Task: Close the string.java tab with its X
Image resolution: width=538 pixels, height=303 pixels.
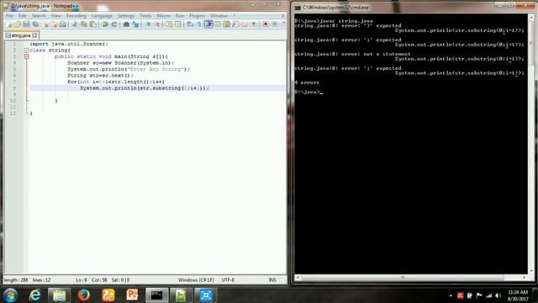Action: pyautogui.click(x=34, y=35)
